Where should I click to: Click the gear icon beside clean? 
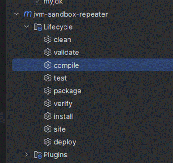(48, 40)
